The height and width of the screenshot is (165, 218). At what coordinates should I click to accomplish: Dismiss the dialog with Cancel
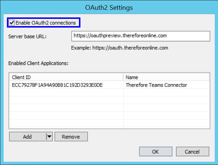[x=193, y=152]
